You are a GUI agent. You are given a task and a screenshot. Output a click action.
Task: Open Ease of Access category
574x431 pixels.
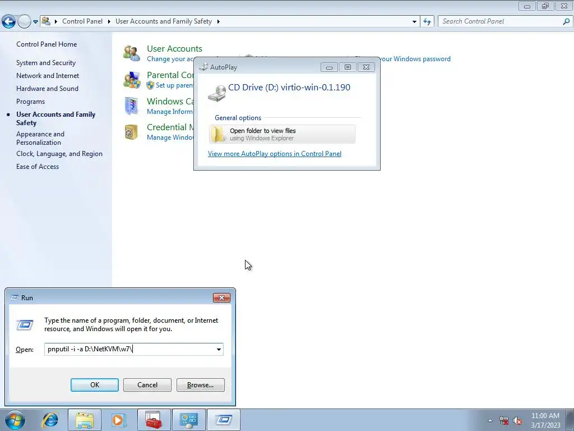[x=38, y=166]
